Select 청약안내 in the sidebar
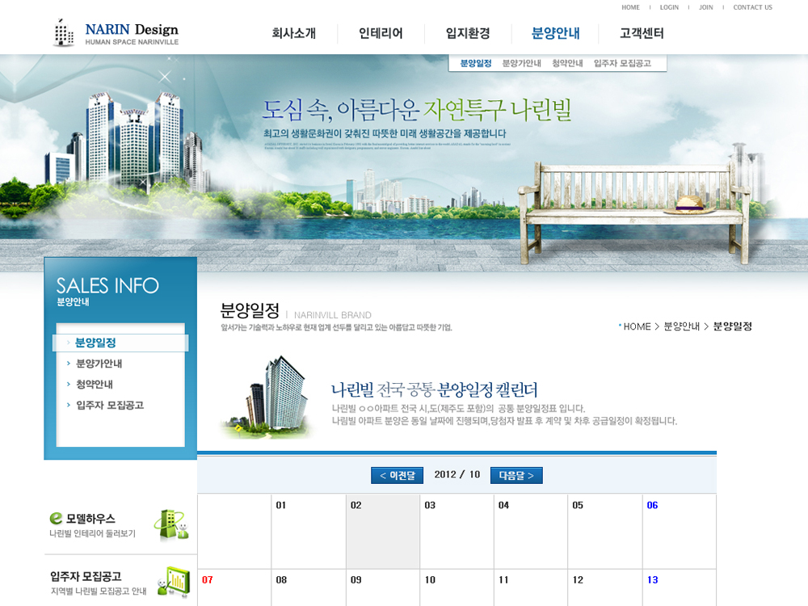 pyautogui.click(x=95, y=385)
